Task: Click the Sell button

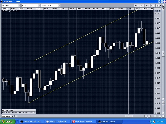Action: pyautogui.click(x=153, y=6)
